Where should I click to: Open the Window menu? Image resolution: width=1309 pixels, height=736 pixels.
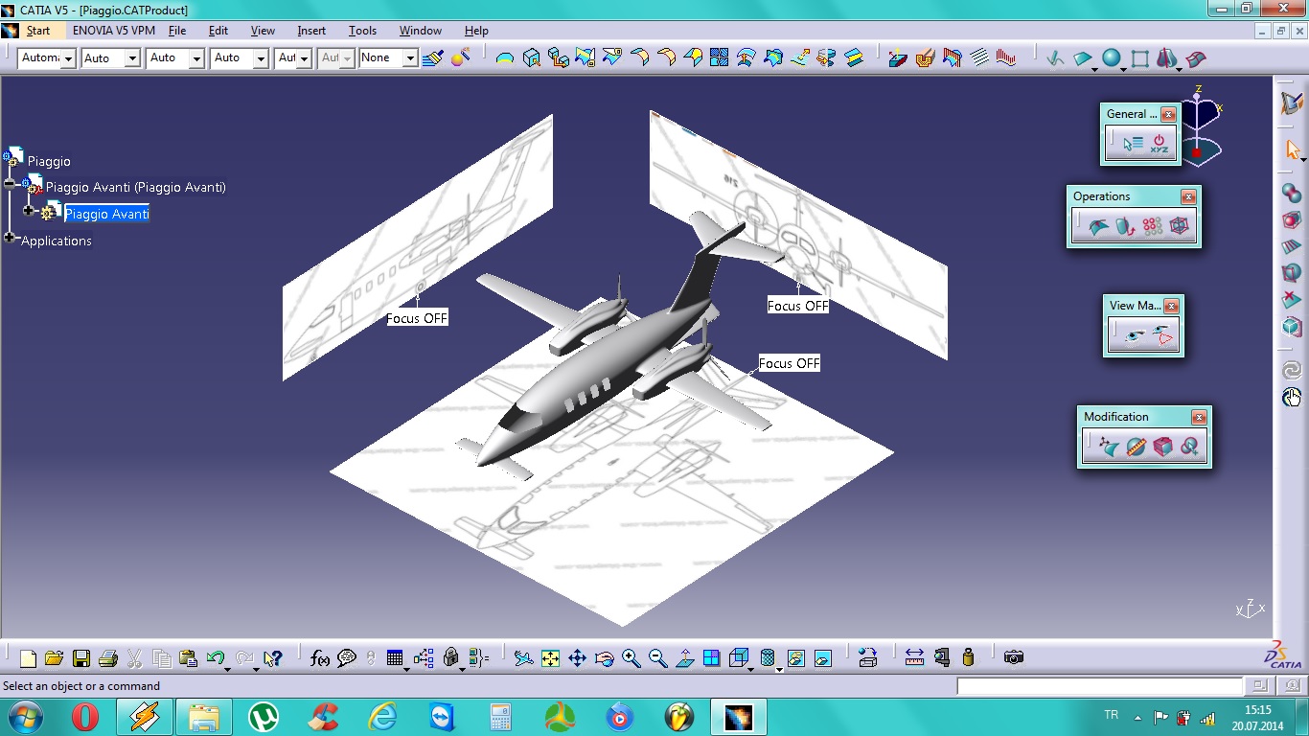[x=421, y=31]
